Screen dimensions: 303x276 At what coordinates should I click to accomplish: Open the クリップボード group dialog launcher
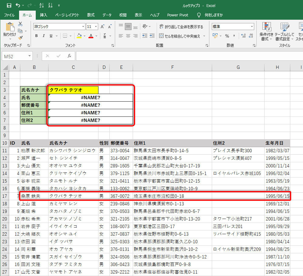click(x=28, y=45)
